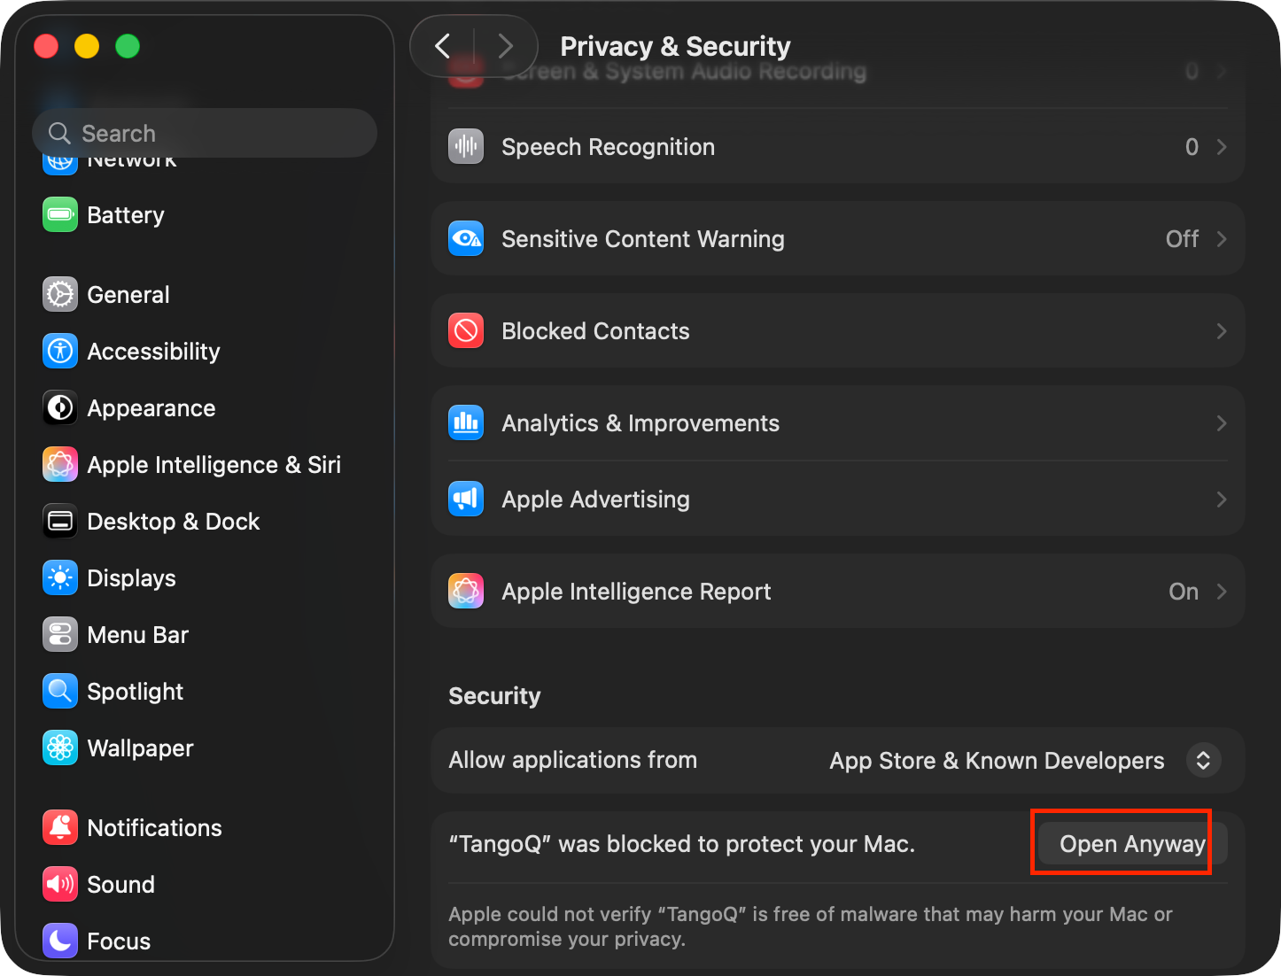Select Accessibility label in the sidebar
Image resolution: width=1281 pixels, height=976 pixels.
(153, 352)
